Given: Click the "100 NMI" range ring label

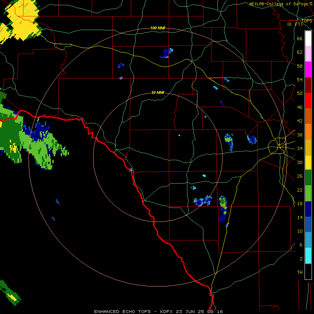Looking at the screenshot, I should [x=158, y=28].
